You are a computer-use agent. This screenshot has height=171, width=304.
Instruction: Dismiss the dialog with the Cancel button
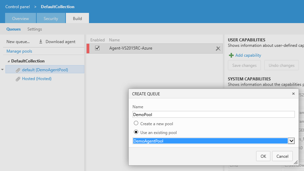[282, 156]
